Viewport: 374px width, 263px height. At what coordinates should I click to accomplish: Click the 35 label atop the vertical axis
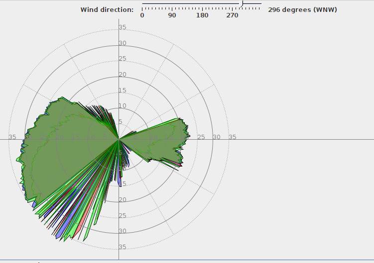(123, 27)
